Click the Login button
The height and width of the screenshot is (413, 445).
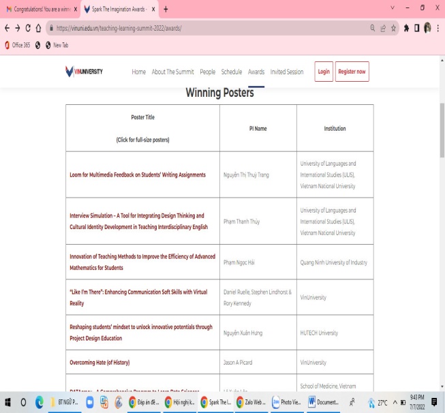point(324,72)
